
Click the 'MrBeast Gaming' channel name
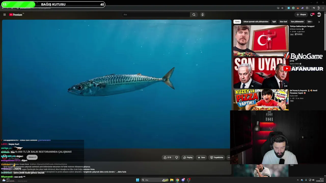(295, 29)
